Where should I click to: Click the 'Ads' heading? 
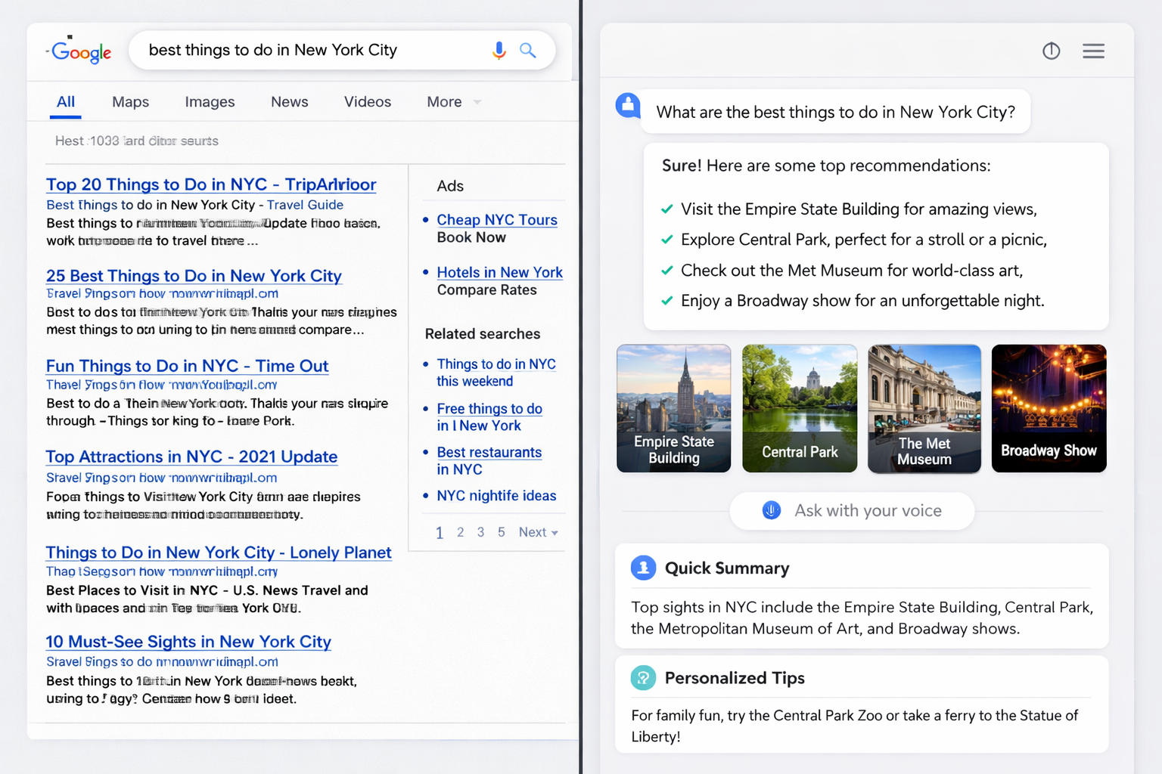[x=450, y=186]
